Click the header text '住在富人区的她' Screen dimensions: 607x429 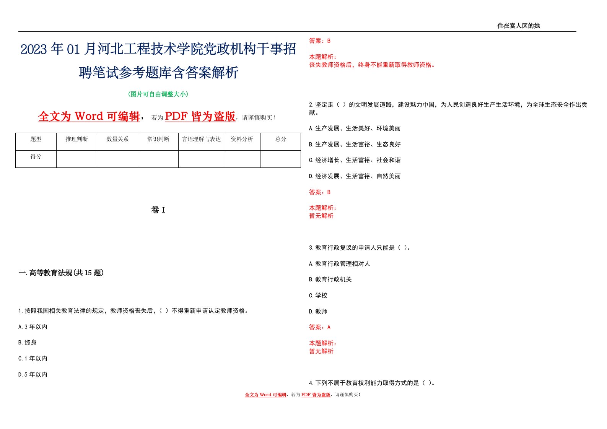518,26
